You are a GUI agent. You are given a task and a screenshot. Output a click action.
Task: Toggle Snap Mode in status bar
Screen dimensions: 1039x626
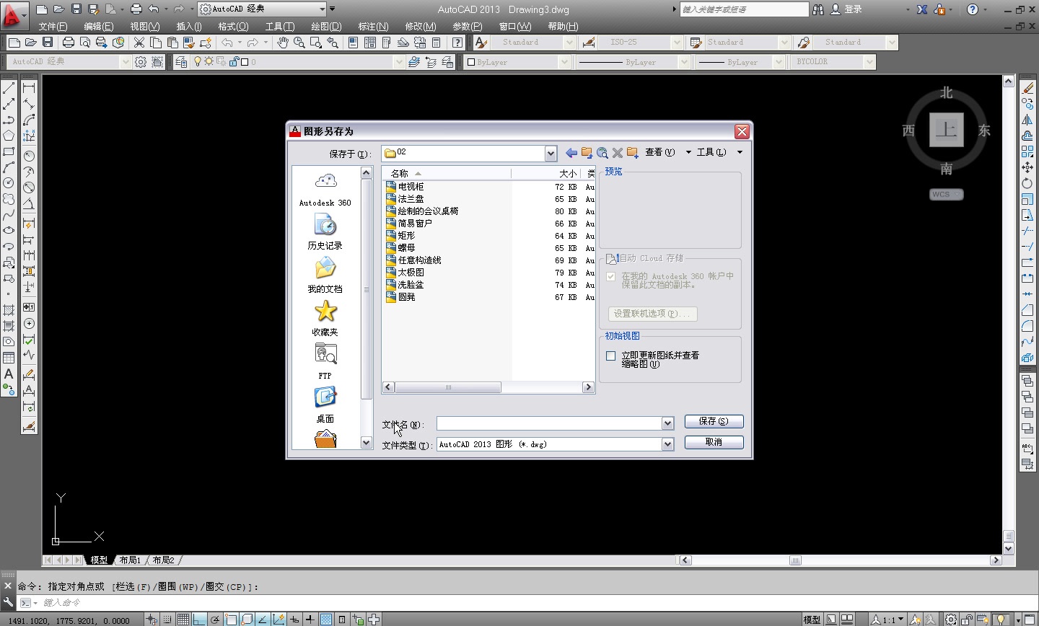tap(167, 620)
